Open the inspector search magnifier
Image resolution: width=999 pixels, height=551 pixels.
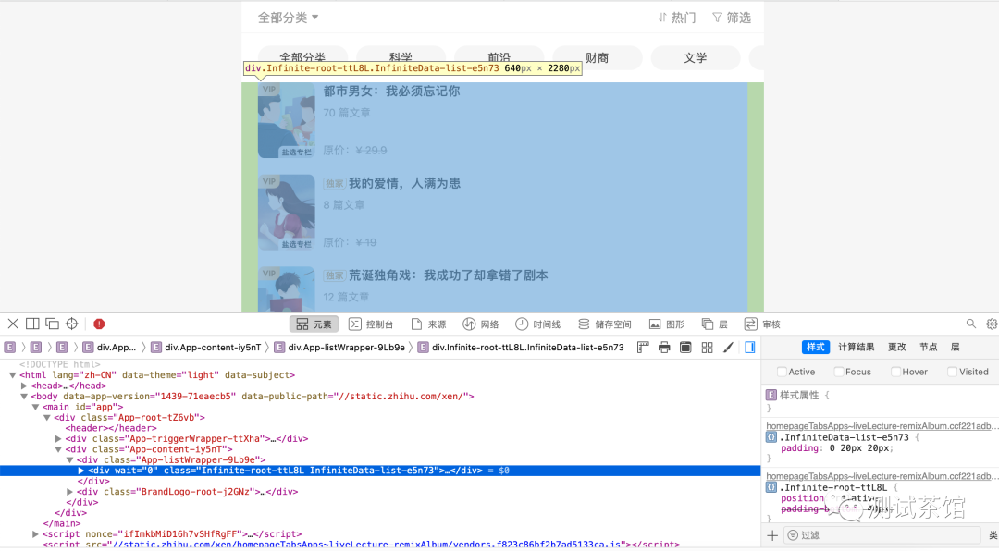click(x=971, y=324)
